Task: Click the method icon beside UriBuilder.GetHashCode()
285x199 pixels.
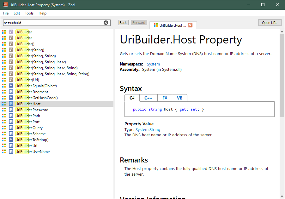Action: point(11,98)
